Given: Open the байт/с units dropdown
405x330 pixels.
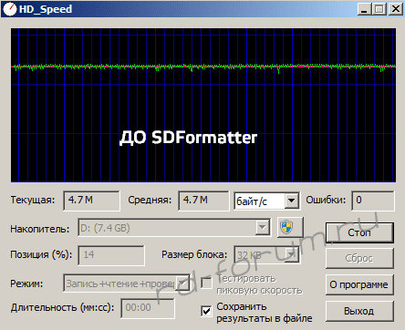Looking at the screenshot, I should point(291,201).
